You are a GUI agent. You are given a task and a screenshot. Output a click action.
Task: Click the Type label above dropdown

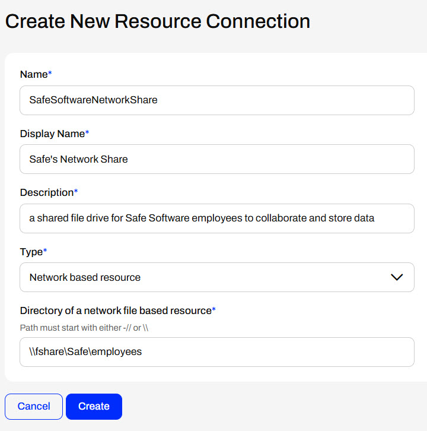(x=31, y=252)
